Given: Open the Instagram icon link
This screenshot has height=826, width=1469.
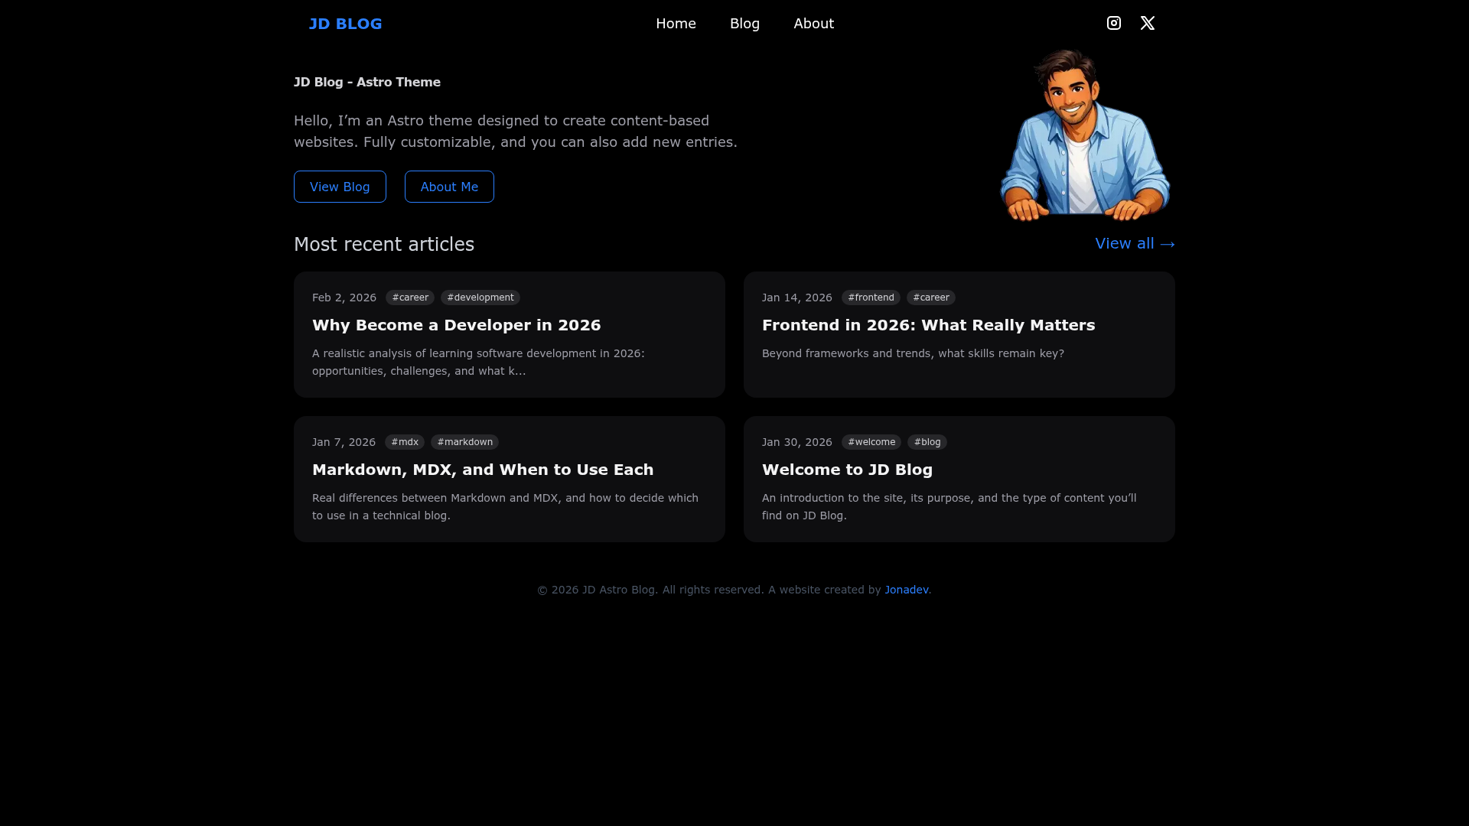Looking at the screenshot, I should 1114,23.
